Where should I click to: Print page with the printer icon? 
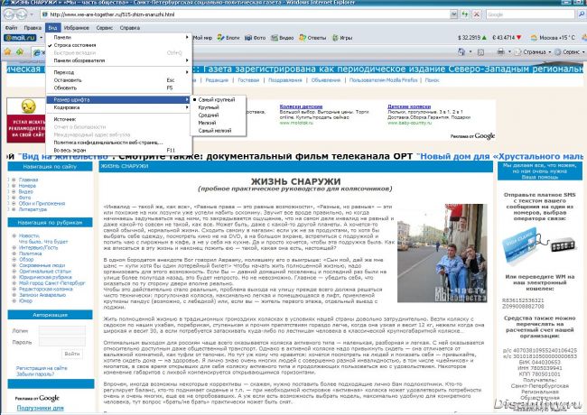pos(501,52)
